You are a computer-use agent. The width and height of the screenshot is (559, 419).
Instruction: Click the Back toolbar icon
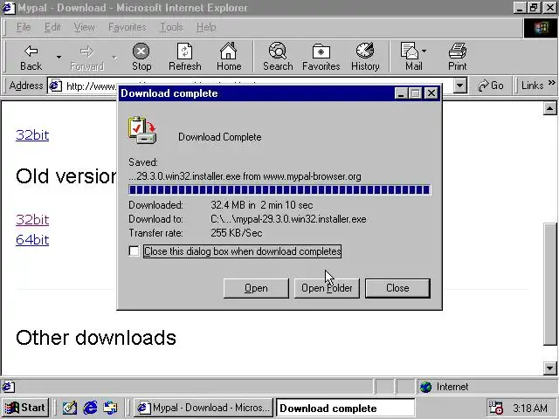point(31,52)
